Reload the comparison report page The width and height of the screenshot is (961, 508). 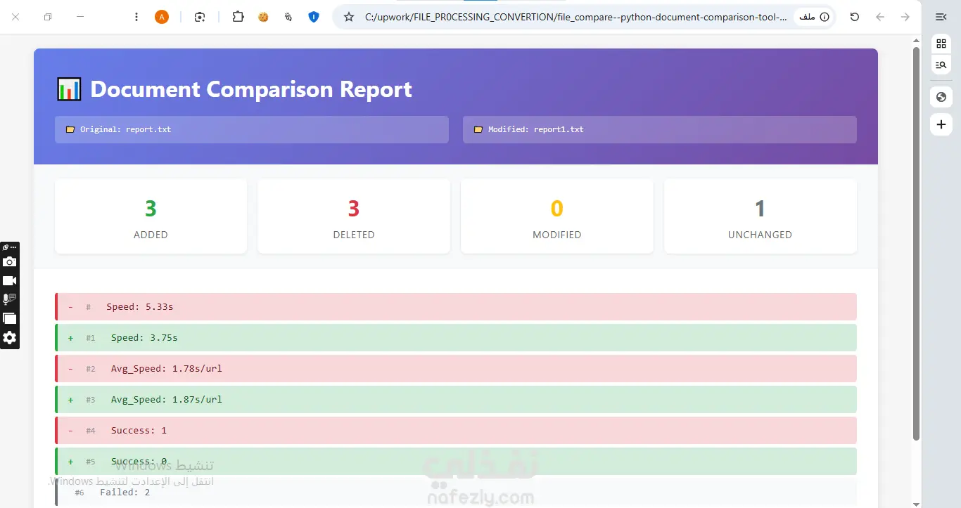[855, 17]
